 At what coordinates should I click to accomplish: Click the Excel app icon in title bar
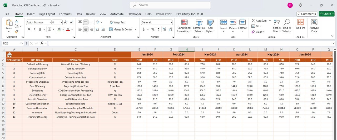(5, 5)
